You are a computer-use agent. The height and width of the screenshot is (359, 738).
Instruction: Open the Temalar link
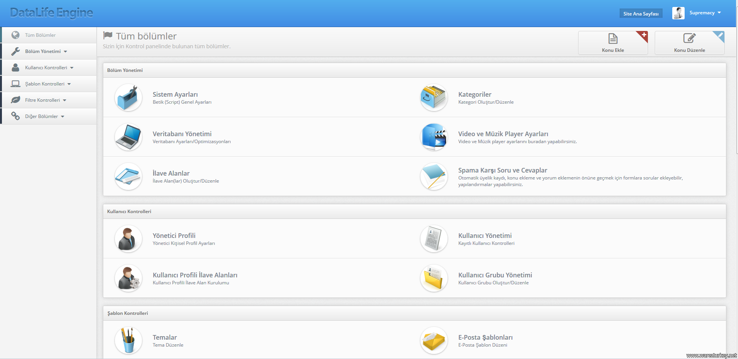165,337
